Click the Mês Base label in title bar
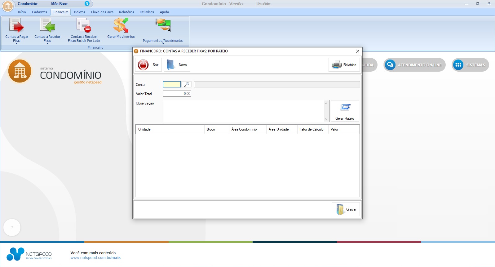This screenshot has width=495, height=267. 60,4
